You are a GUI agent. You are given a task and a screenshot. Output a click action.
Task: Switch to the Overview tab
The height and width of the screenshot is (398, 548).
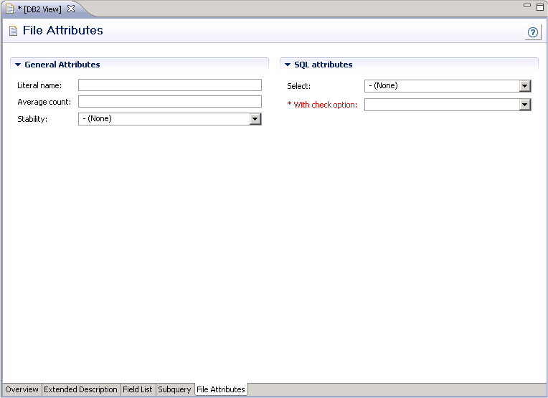click(x=22, y=389)
